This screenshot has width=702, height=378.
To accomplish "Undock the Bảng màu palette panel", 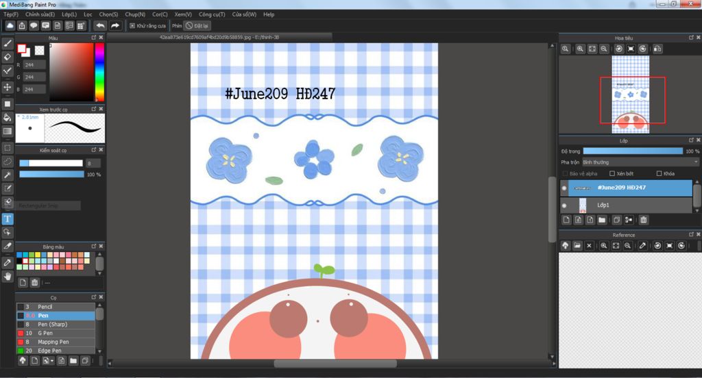I will tap(93, 246).
